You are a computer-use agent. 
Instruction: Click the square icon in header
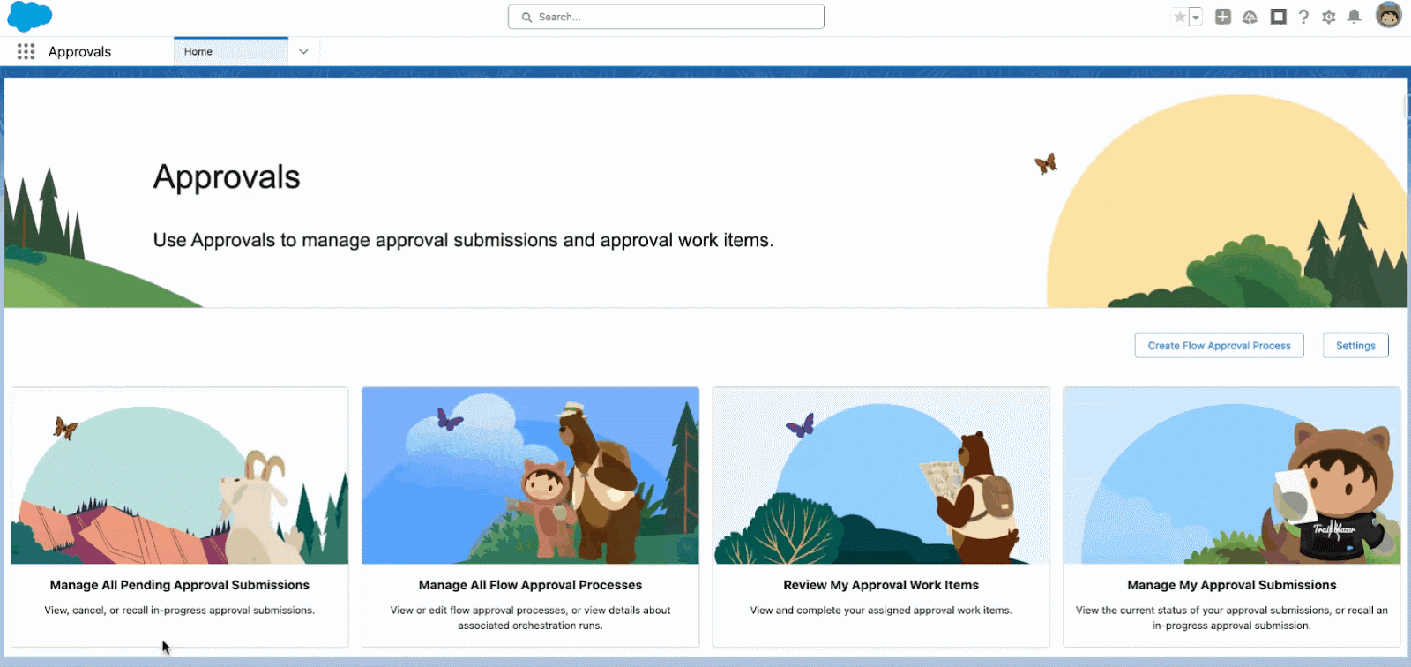tap(1278, 17)
